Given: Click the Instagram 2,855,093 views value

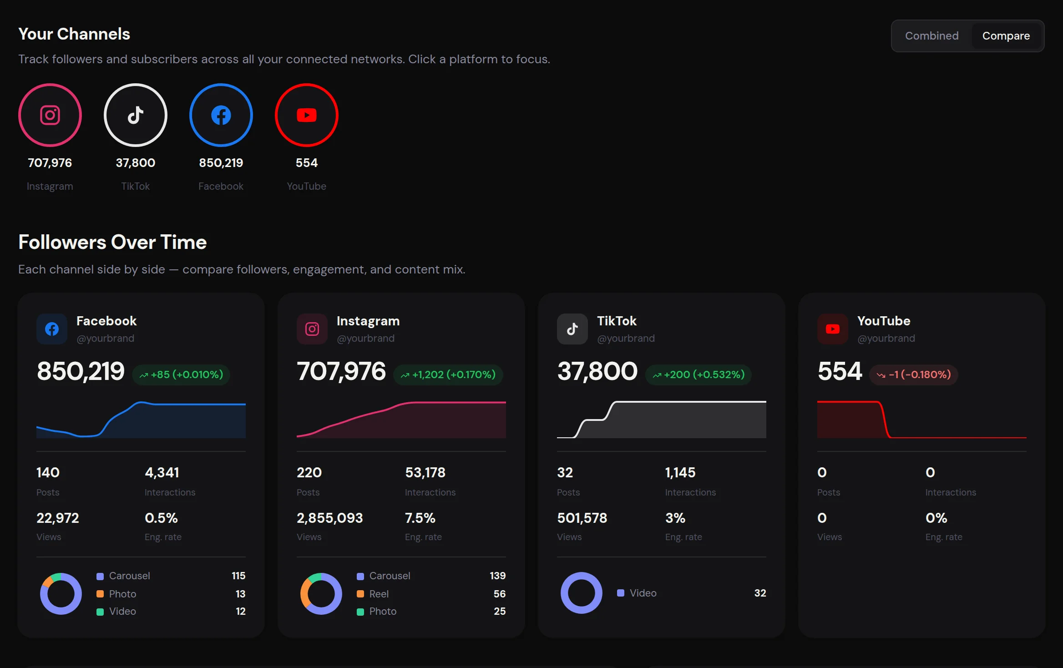Looking at the screenshot, I should 330,518.
